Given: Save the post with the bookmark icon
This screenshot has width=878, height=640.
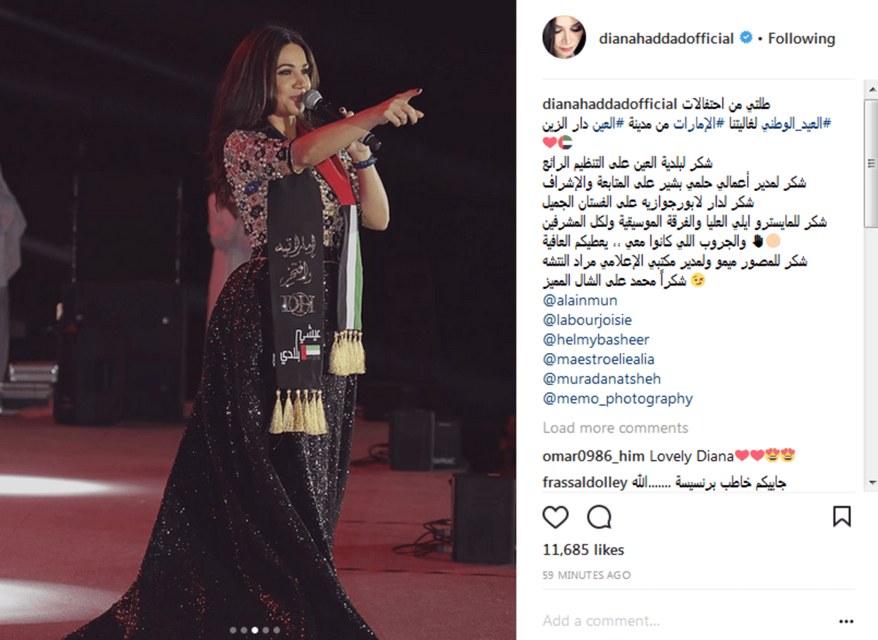Looking at the screenshot, I should point(842,517).
